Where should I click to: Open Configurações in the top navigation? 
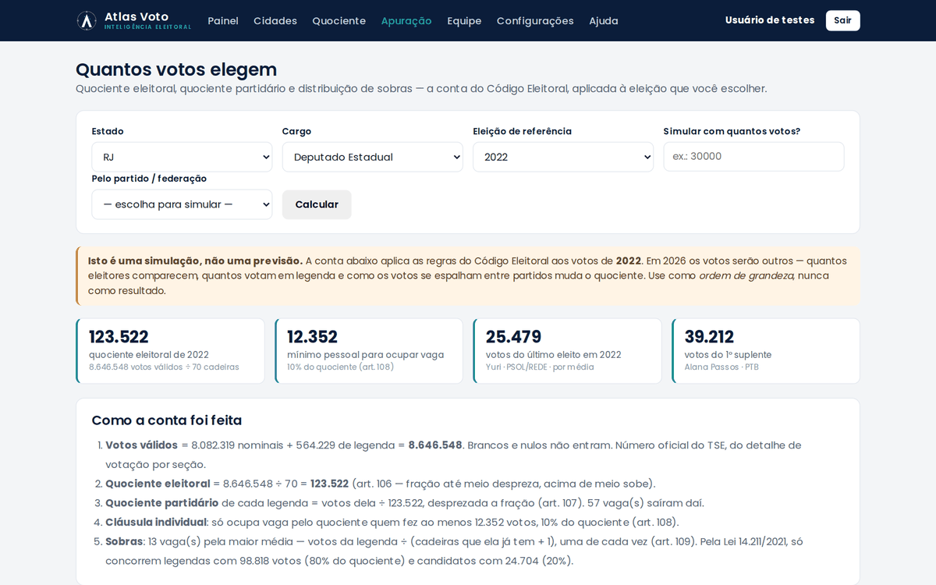click(x=535, y=21)
